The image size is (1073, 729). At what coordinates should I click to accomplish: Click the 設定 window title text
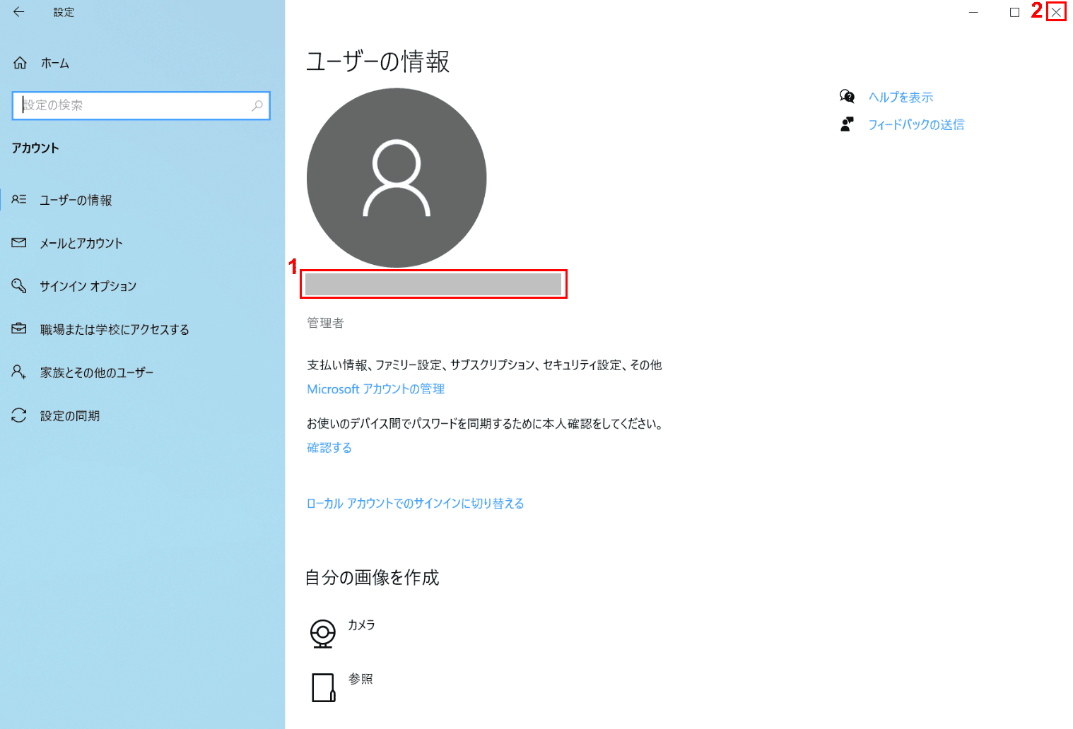tap(64, 12)
